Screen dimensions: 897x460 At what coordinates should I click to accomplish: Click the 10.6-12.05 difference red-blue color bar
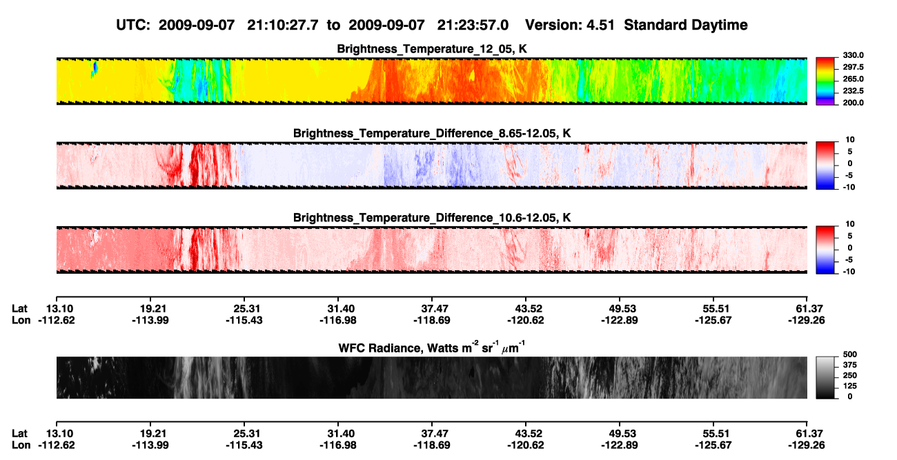825,249
